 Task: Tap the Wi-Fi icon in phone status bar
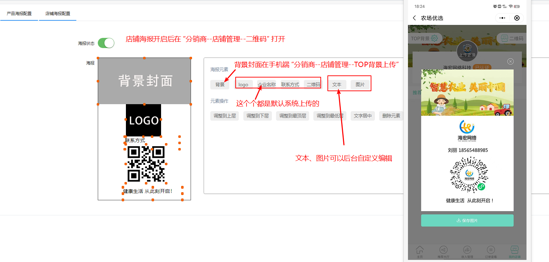point(511,6)
